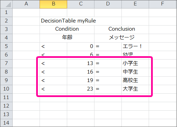Select the 大学生 cell

tap(135, 89)
